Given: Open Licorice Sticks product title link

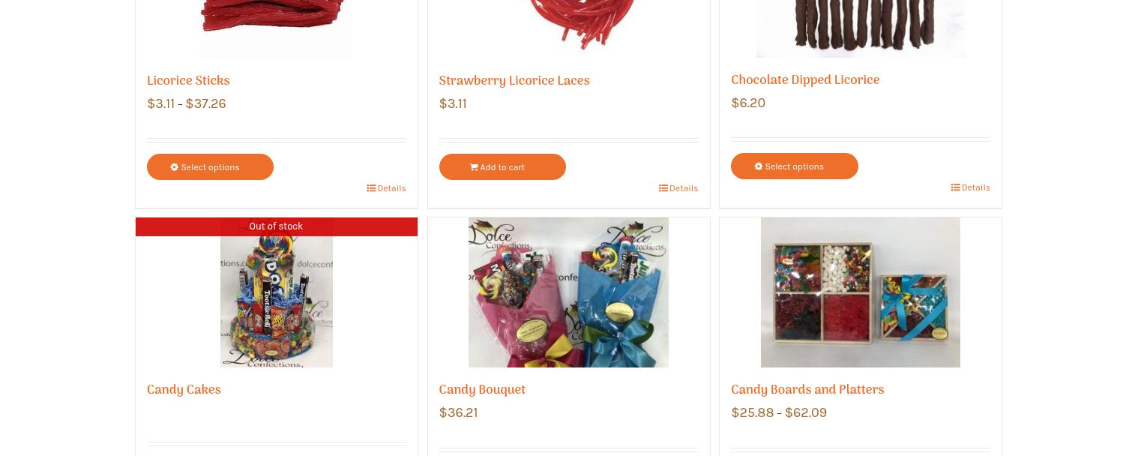Looking at the screenshot, I should [x=188, y=81].
